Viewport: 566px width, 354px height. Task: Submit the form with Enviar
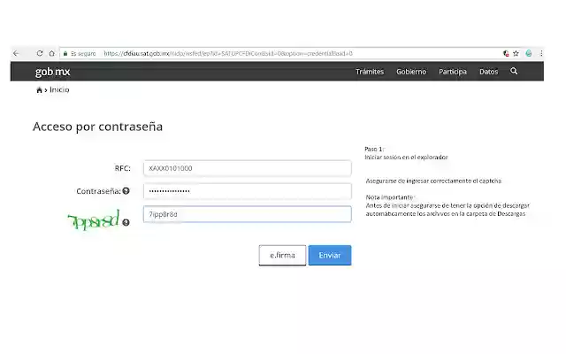(330, 256)
